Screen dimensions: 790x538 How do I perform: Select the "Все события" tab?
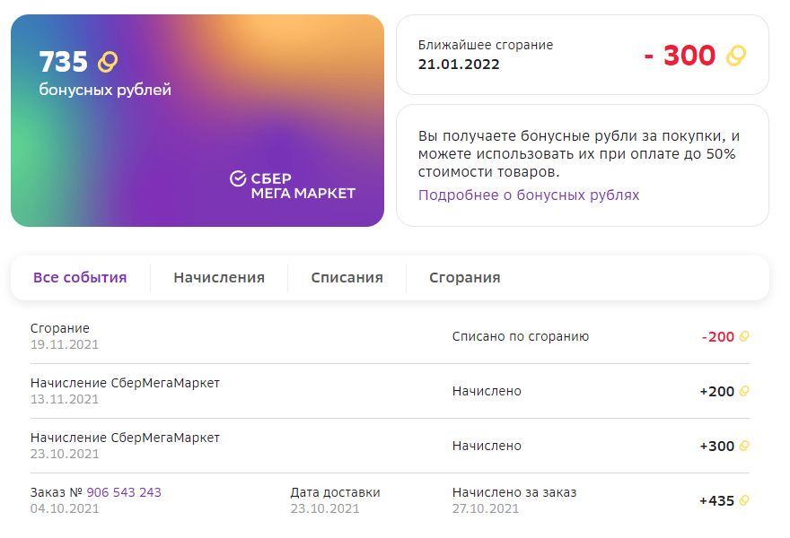pos(80,278)
